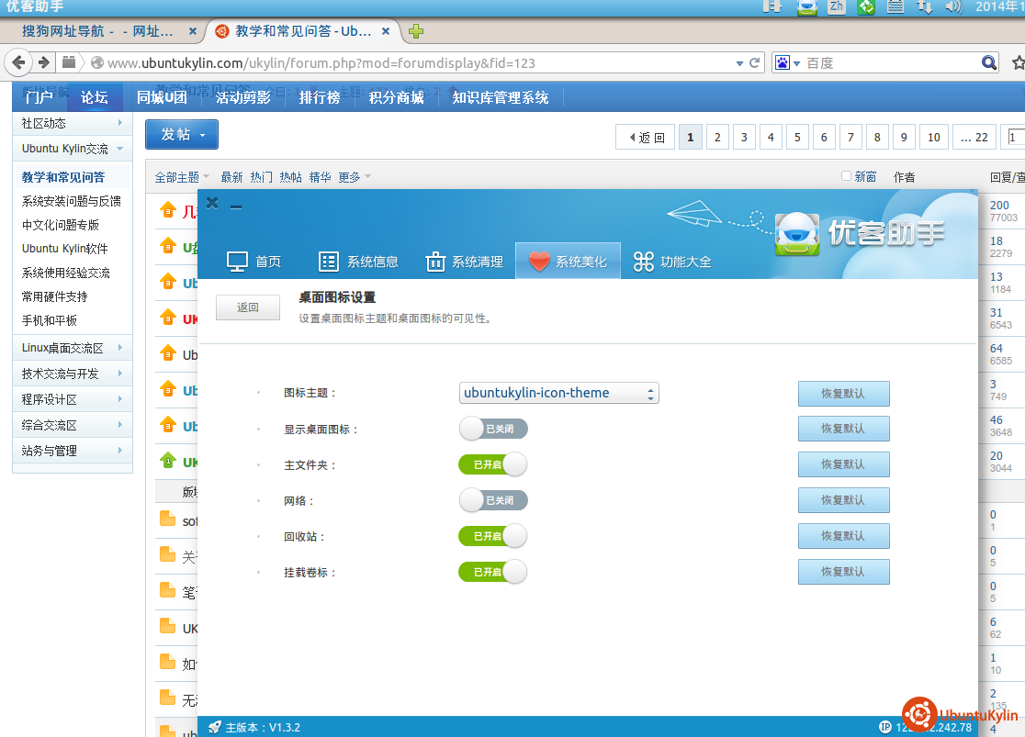Open a new browser tab with the plus icon
Viewport: 1025px width, 737px height.
point(416,31)
